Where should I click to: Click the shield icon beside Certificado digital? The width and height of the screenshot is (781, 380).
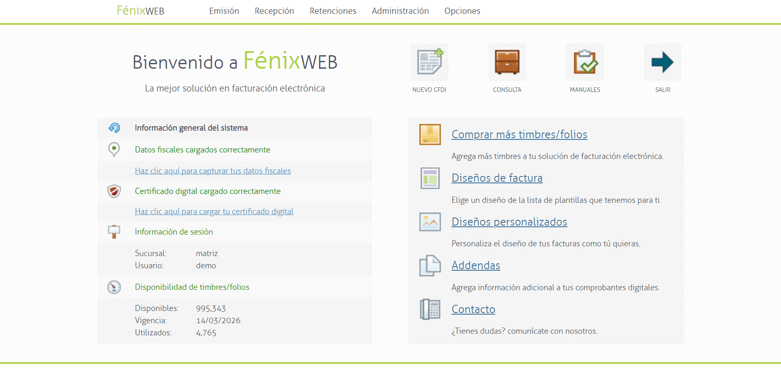(114, 191)
